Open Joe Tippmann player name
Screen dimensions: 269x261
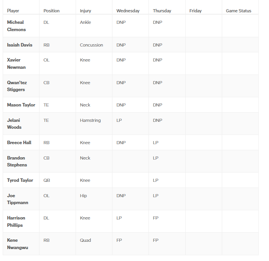(18, 199)
